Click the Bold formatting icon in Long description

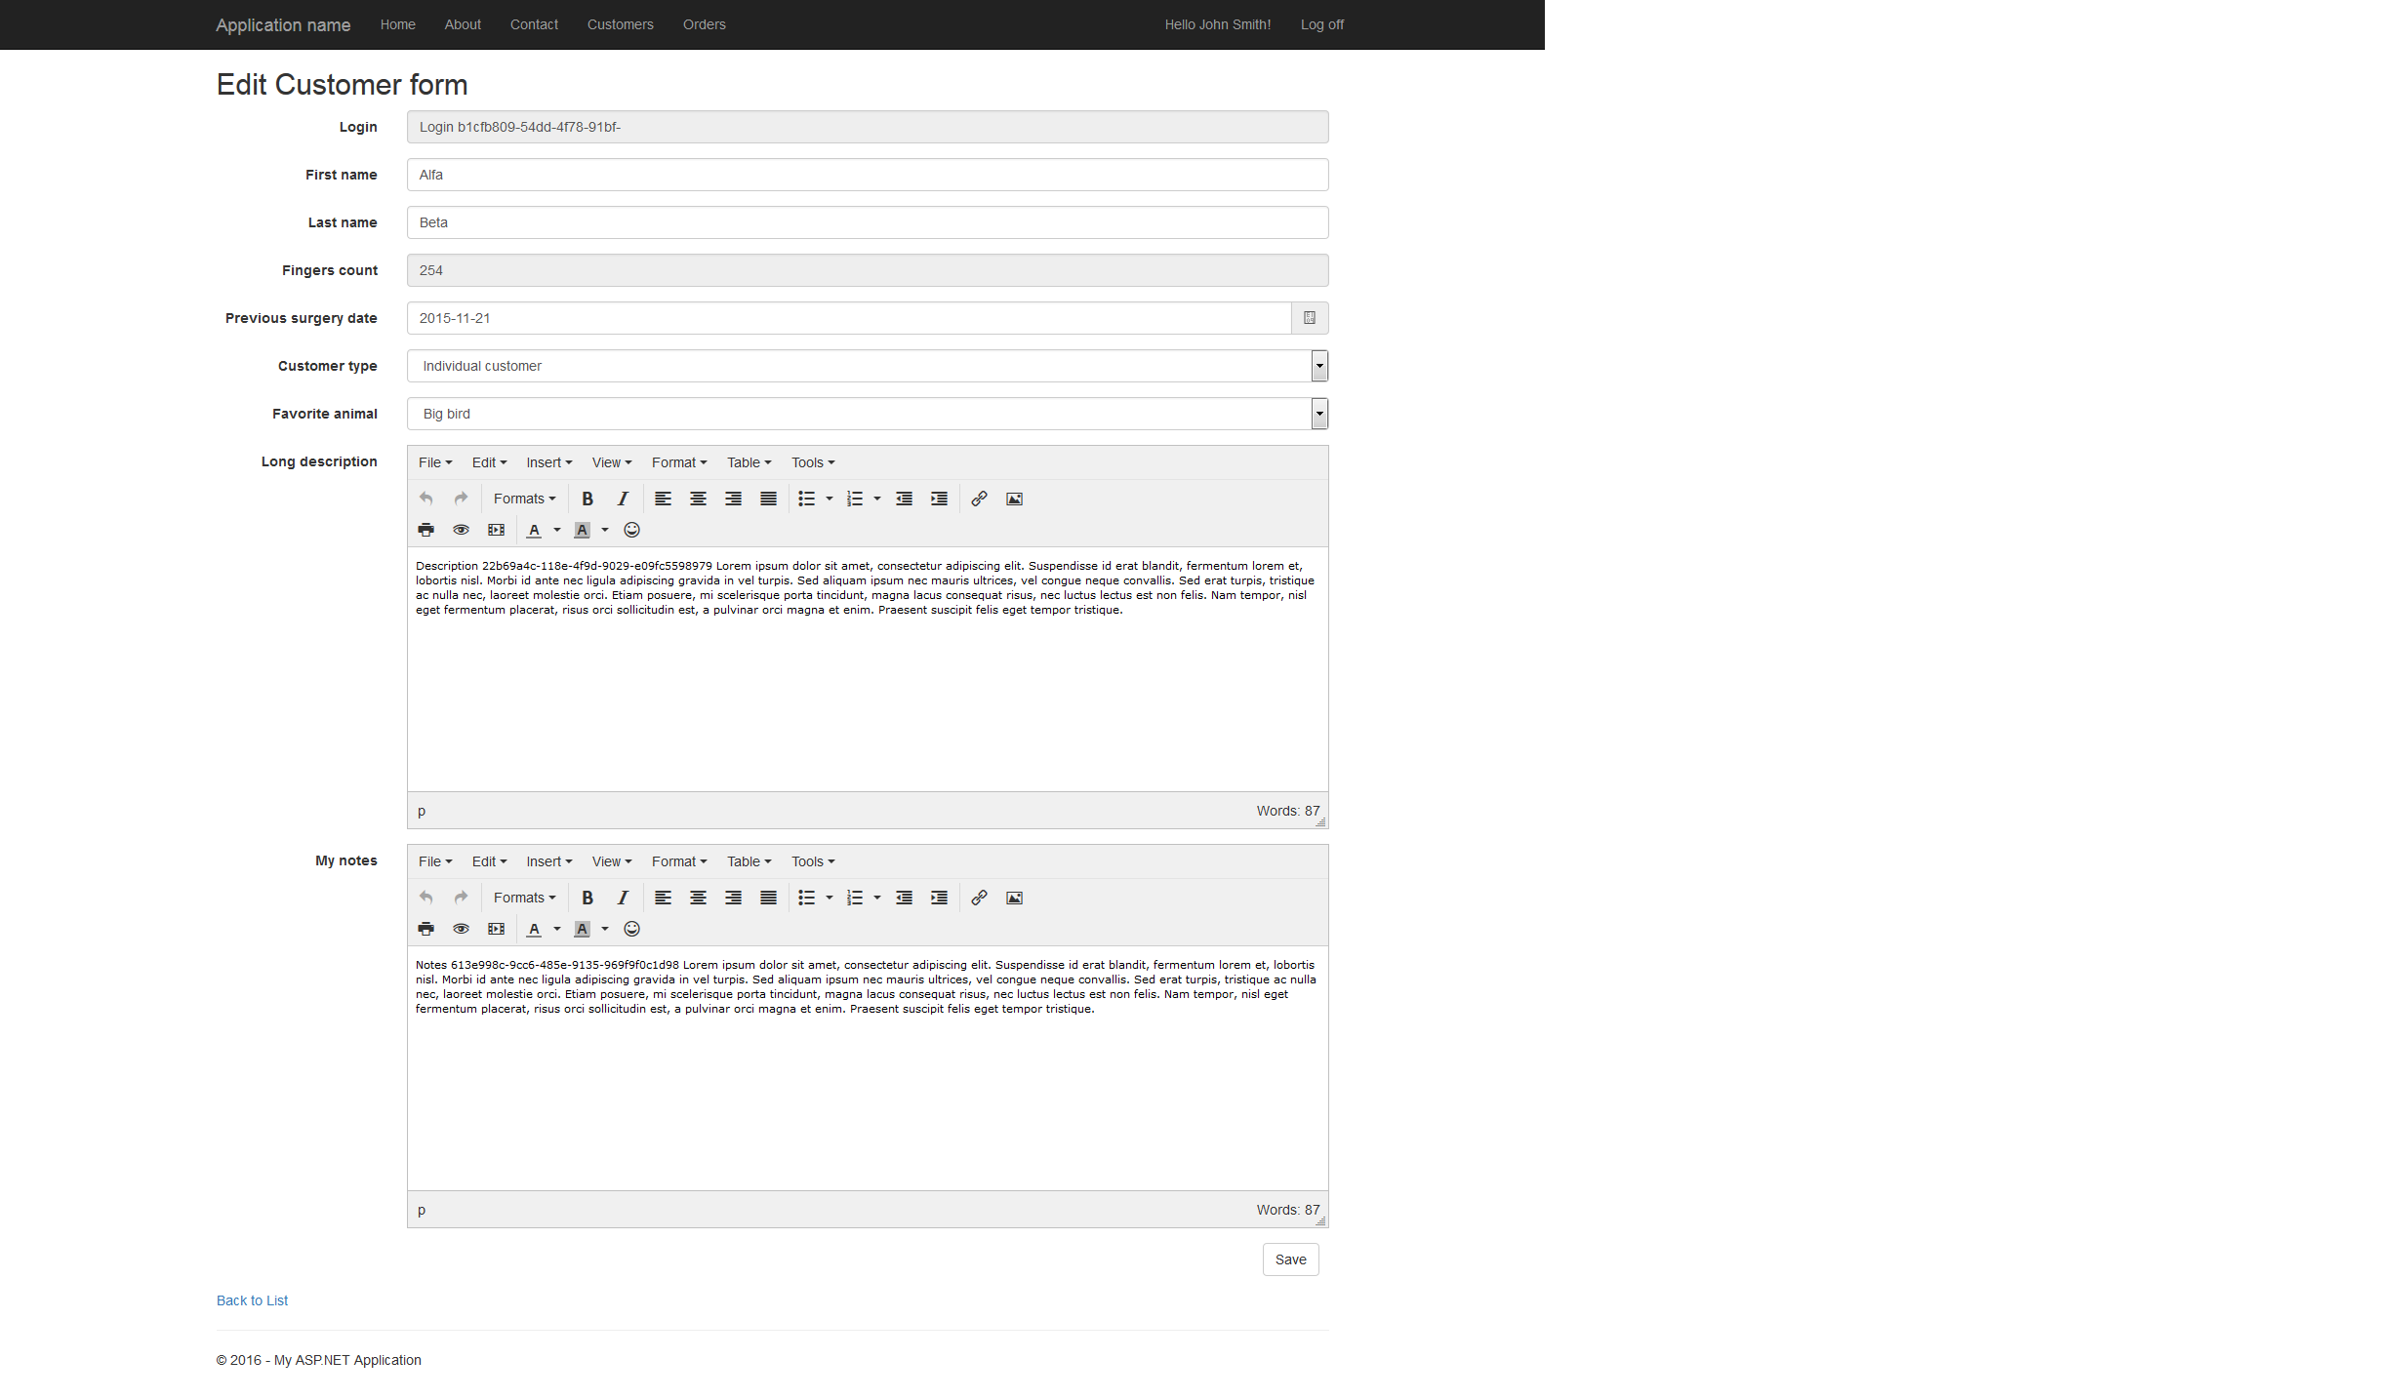pos(587,498)
